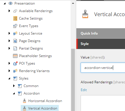Select Available Renderings in the tree
The image size is (125, 111).
point(36,11)
